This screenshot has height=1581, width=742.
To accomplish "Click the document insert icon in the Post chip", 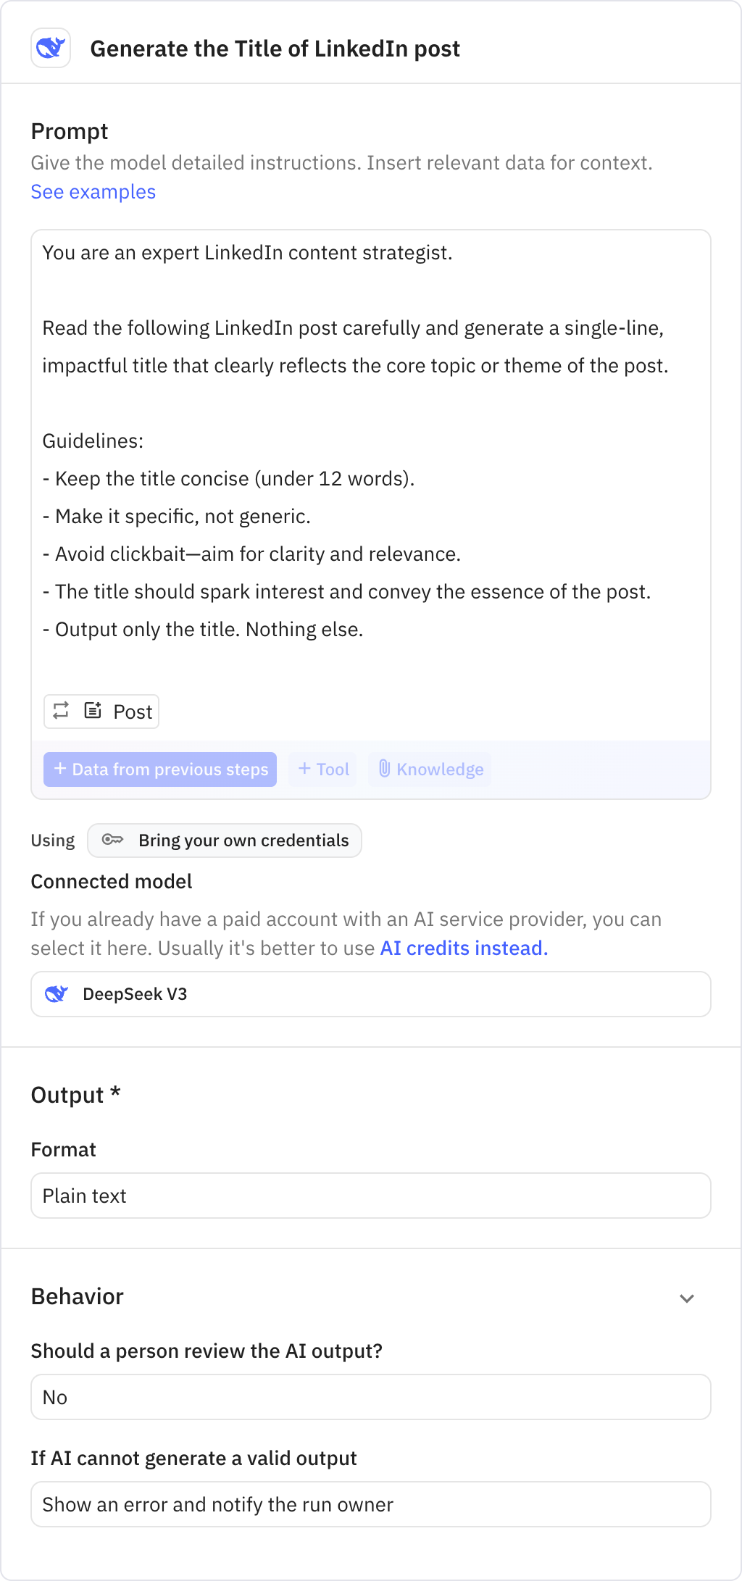I will point(93,711).
